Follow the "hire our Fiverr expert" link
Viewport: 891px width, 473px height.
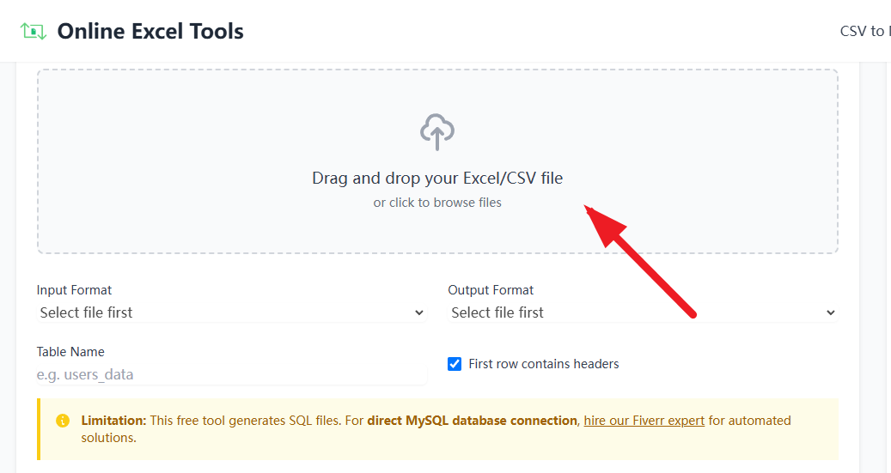point(644,421)
